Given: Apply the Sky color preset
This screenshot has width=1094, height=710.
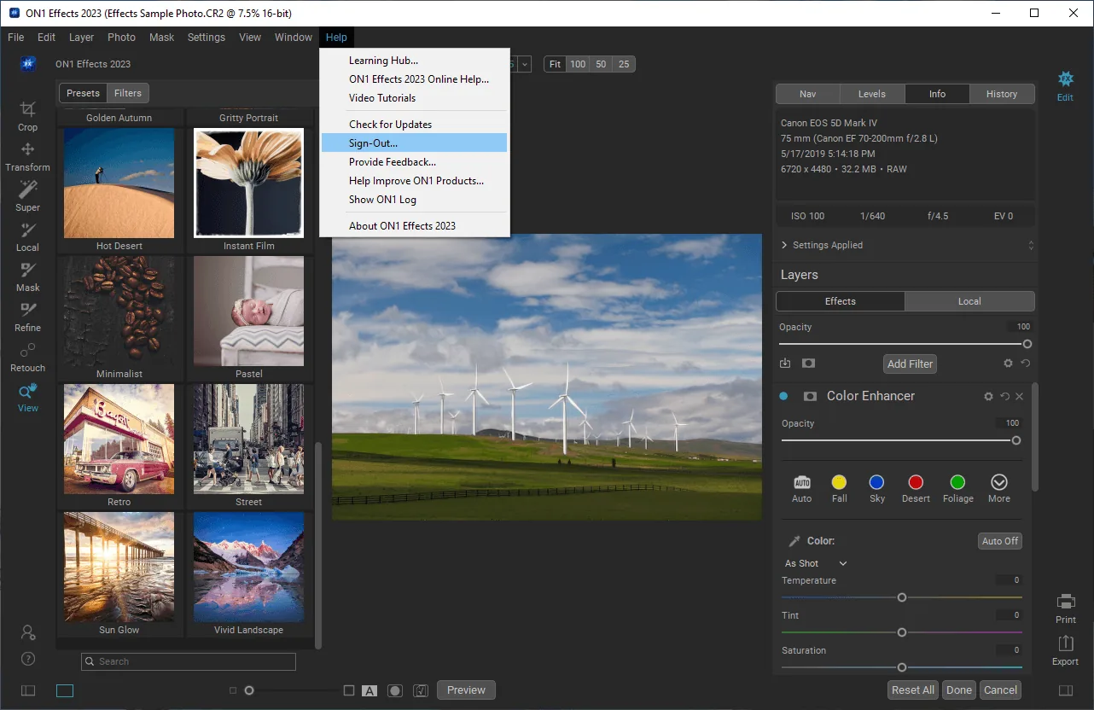Looking at the screenshot, I should (x=876, y=489).
